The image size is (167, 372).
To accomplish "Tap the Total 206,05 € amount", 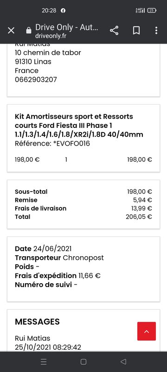I will (139, 217).
